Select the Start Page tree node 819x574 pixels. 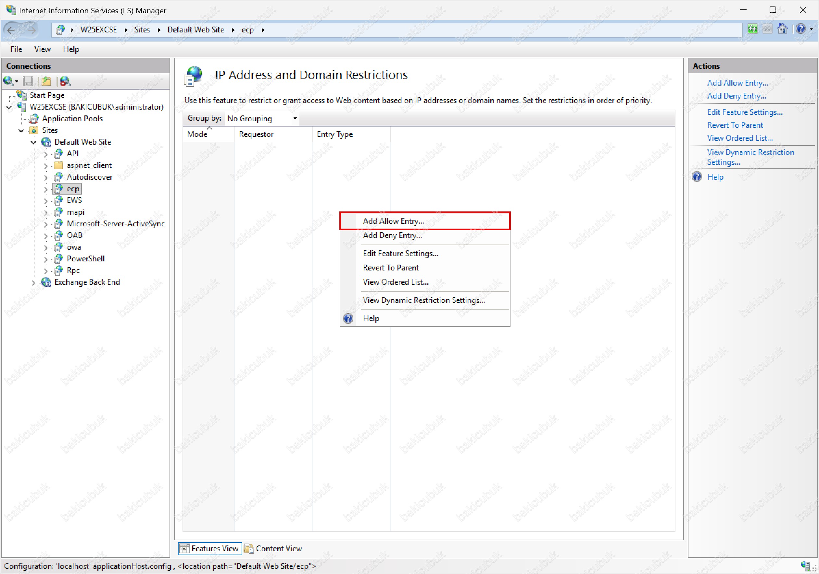tap(47, 95)
